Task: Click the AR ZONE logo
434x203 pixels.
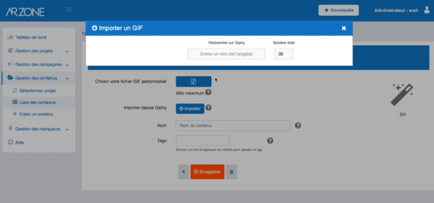Action: pyautogui.click(x=25, y=11)
